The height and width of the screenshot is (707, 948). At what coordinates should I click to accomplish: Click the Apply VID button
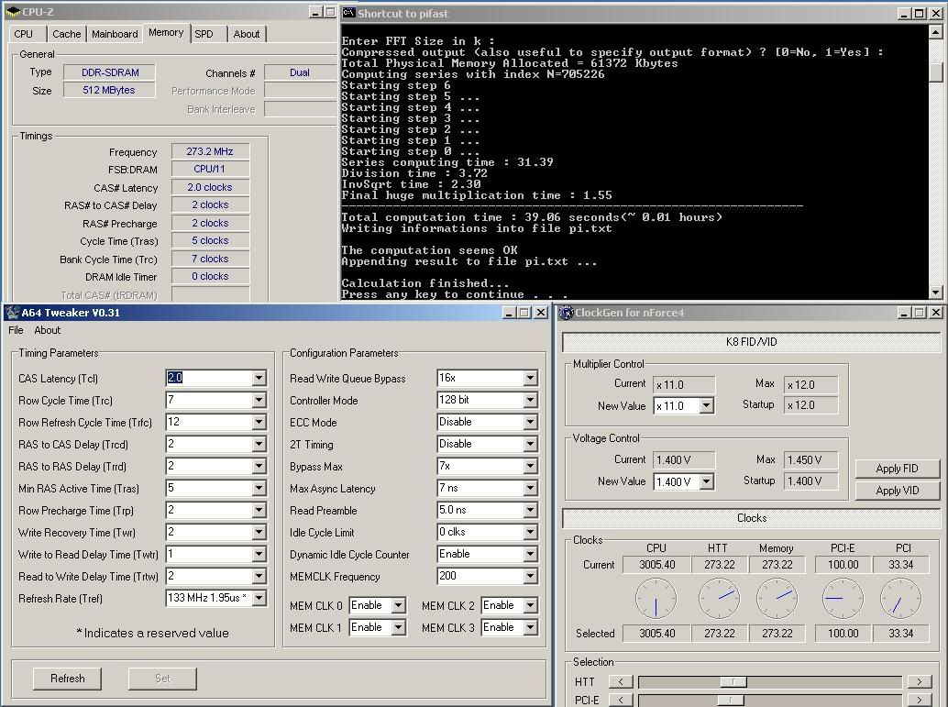[898, 491]
